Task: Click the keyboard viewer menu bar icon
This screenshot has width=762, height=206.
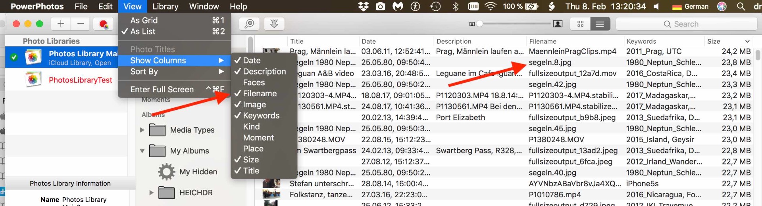Action: pyautogui.click(x=473, y=6)
